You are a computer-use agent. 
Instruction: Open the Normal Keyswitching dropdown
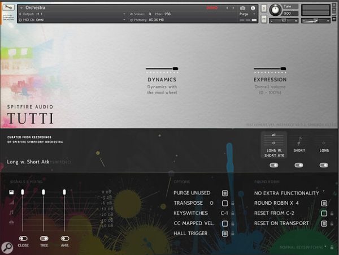[x=303, y=247]
